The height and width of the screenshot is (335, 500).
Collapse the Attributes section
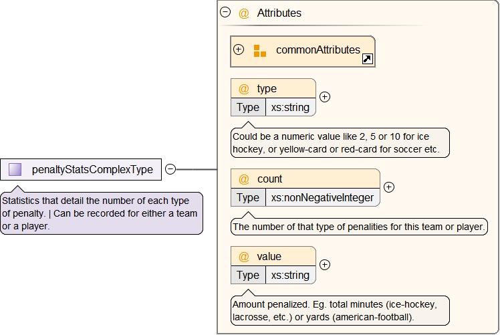click(225, 12)
